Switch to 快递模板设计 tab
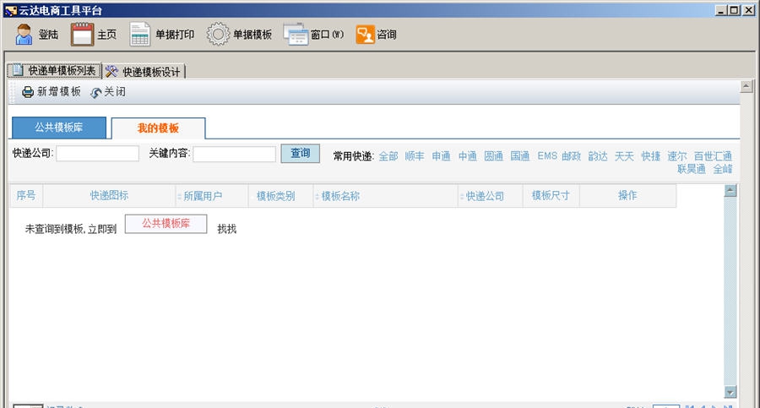The width and height of the screenshot is (760, 408). point(144,72)
